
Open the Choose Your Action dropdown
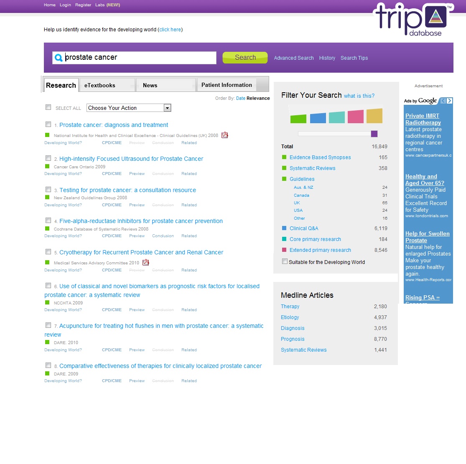click(167, 108)
